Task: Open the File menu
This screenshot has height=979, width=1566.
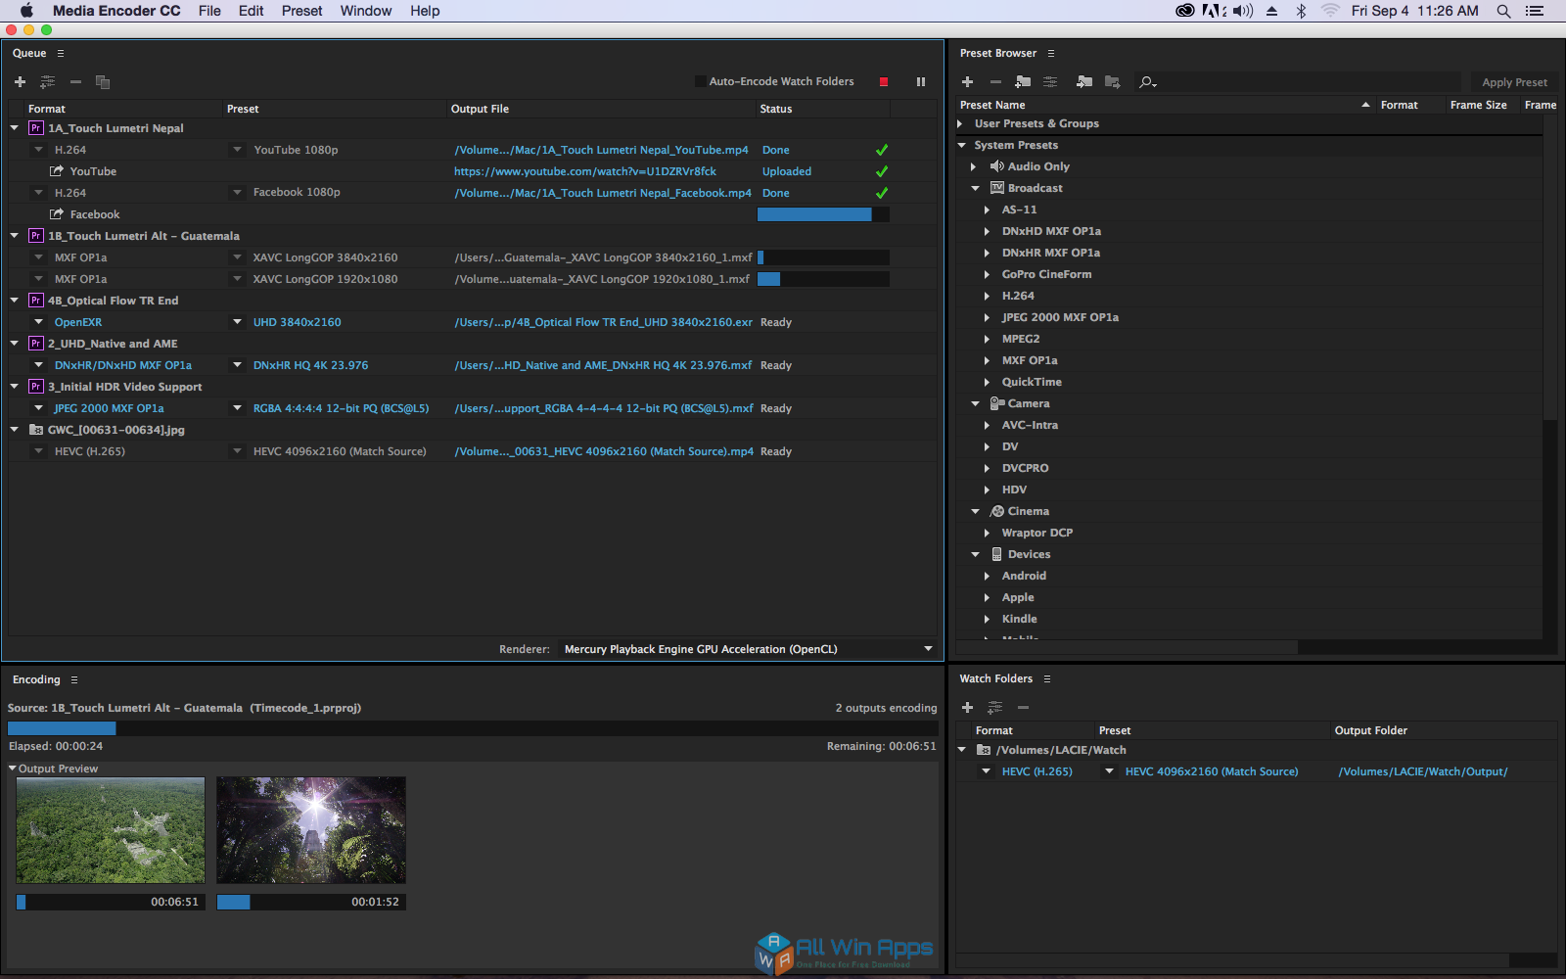Action: pos(209,11)
